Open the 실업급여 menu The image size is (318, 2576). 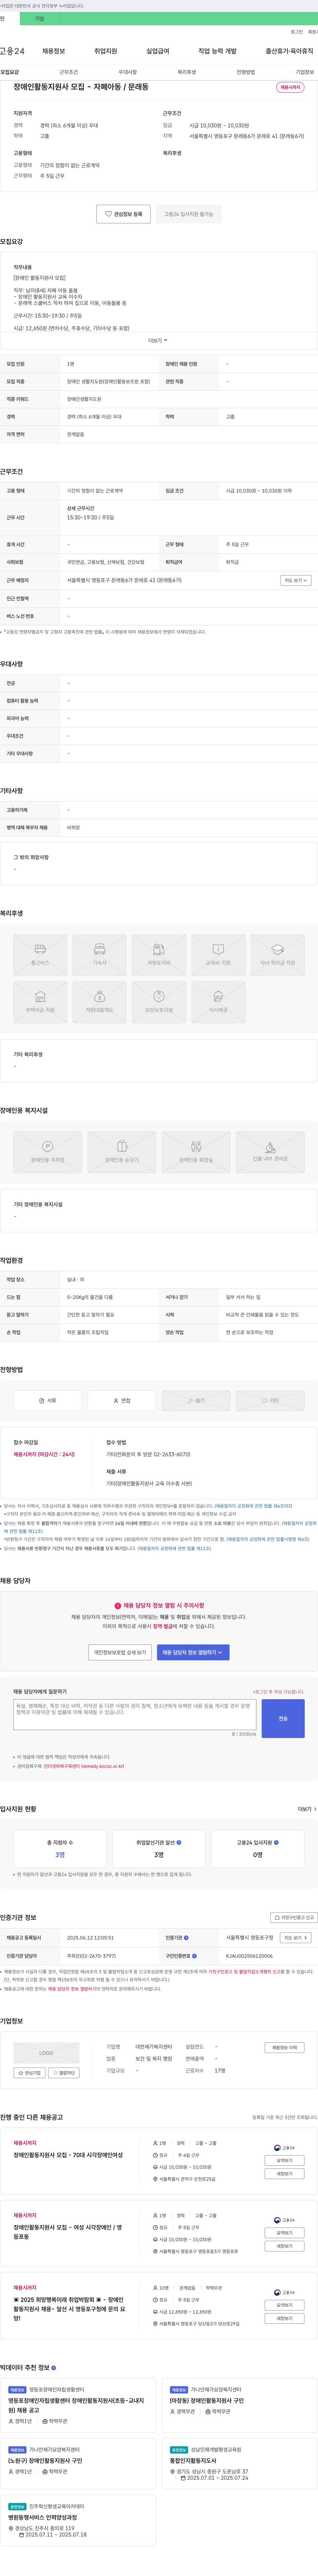pos(157,51)
